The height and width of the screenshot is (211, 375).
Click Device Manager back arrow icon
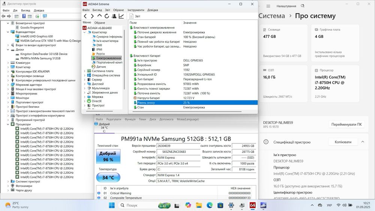[3, 16]
